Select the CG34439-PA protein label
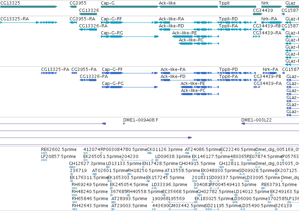 tap(268, 83)
